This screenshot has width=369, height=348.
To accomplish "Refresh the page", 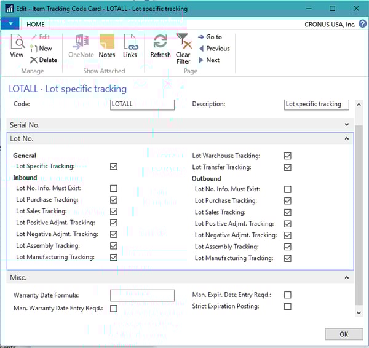I will (161, 46).
